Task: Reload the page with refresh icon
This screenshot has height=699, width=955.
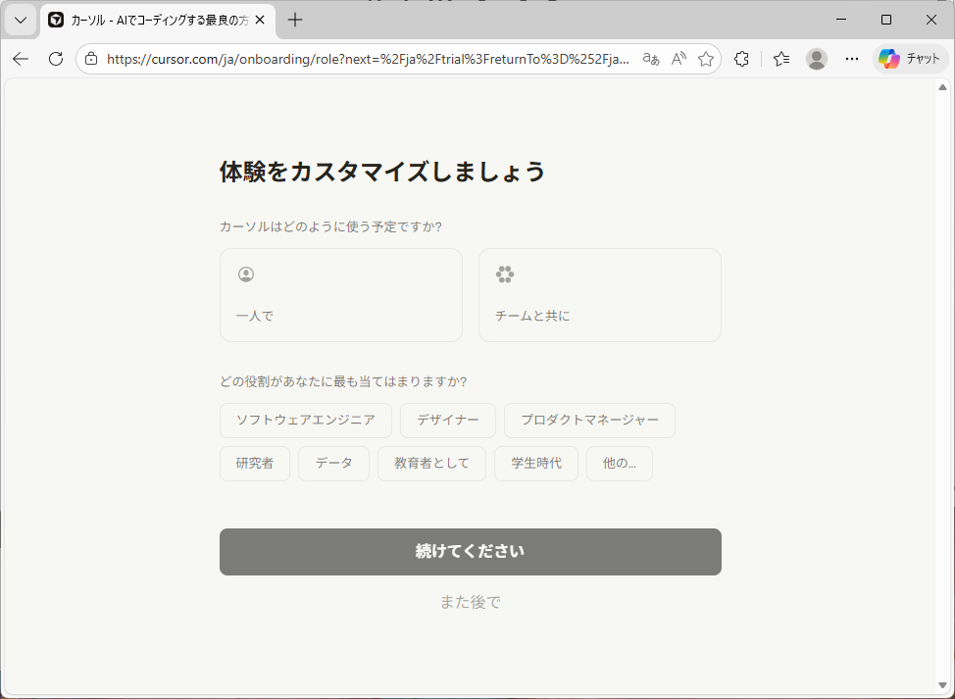Action: (x=56, y=59)
